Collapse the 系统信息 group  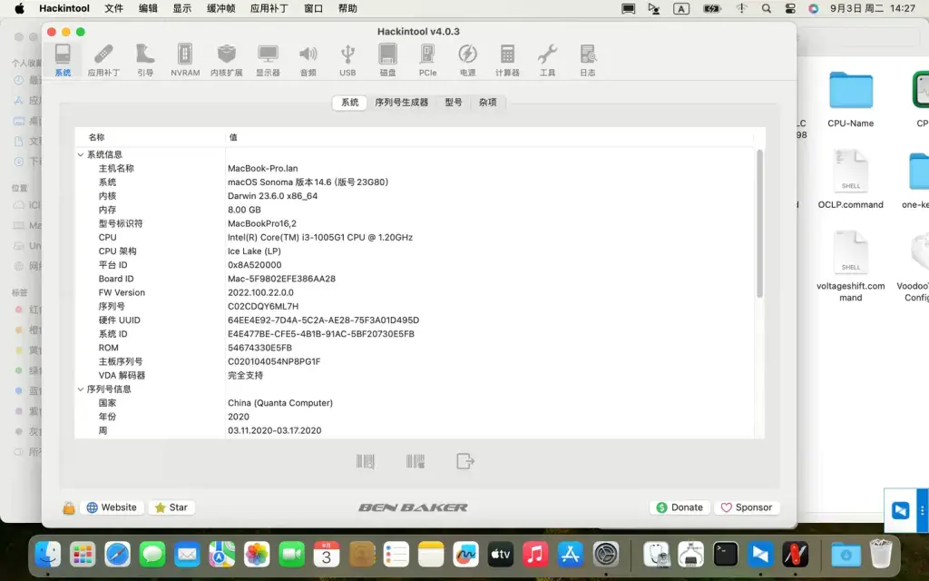point(81,154)
